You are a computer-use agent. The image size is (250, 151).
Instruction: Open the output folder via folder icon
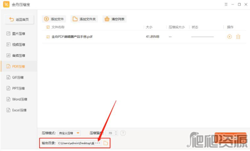[105, 143]
